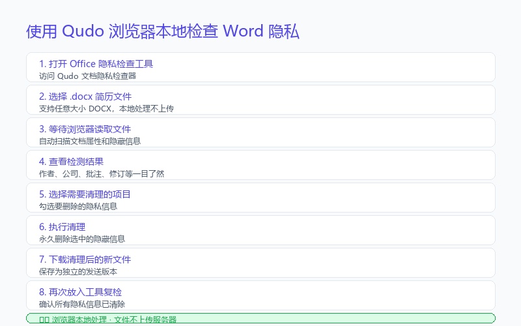Click text '作者、公司、批注、修订等一目了然'
Image resolution: width=521 pixels, height=326 pixels.
click(x=102, y=174)
